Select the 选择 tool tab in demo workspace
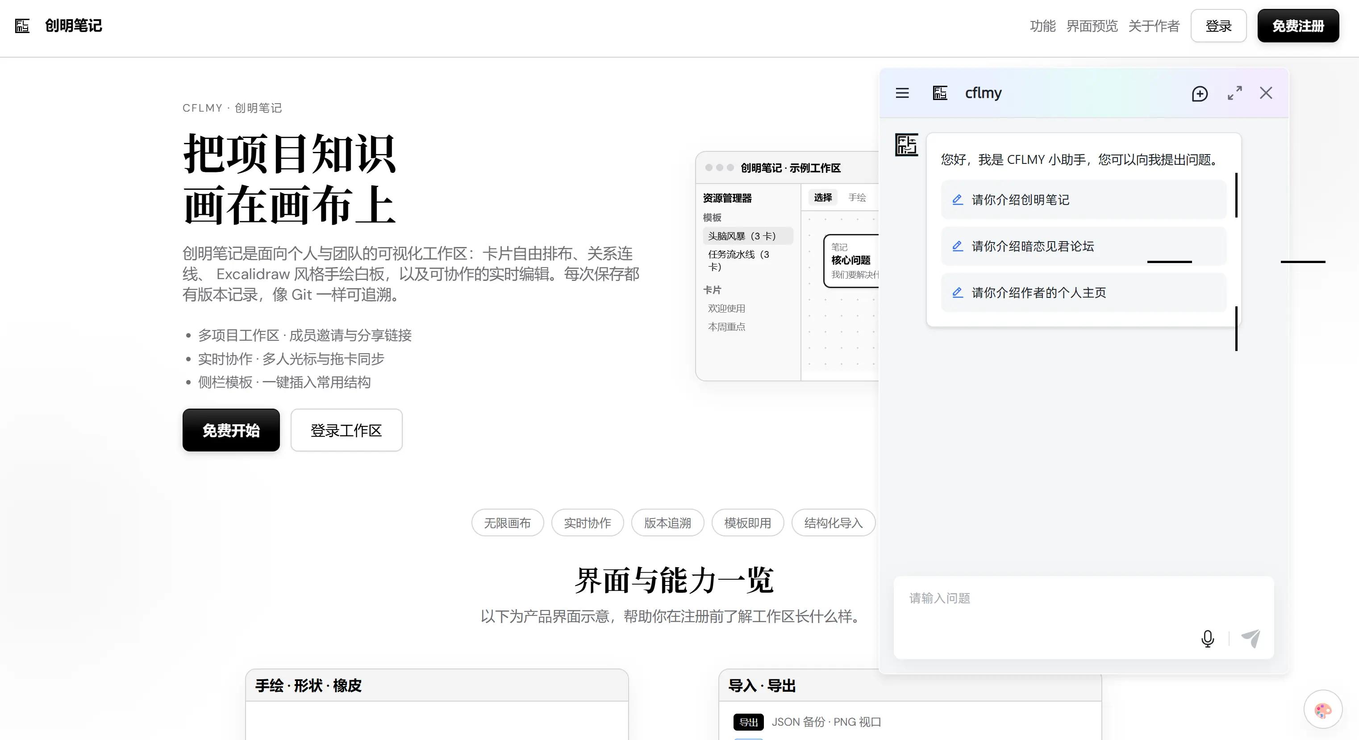The height and width of the screenshot is (740, 1359). [822, 197]
